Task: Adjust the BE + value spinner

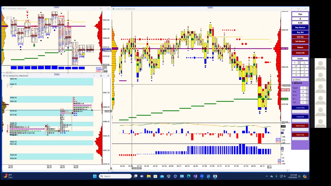Action: coord(307,99)
